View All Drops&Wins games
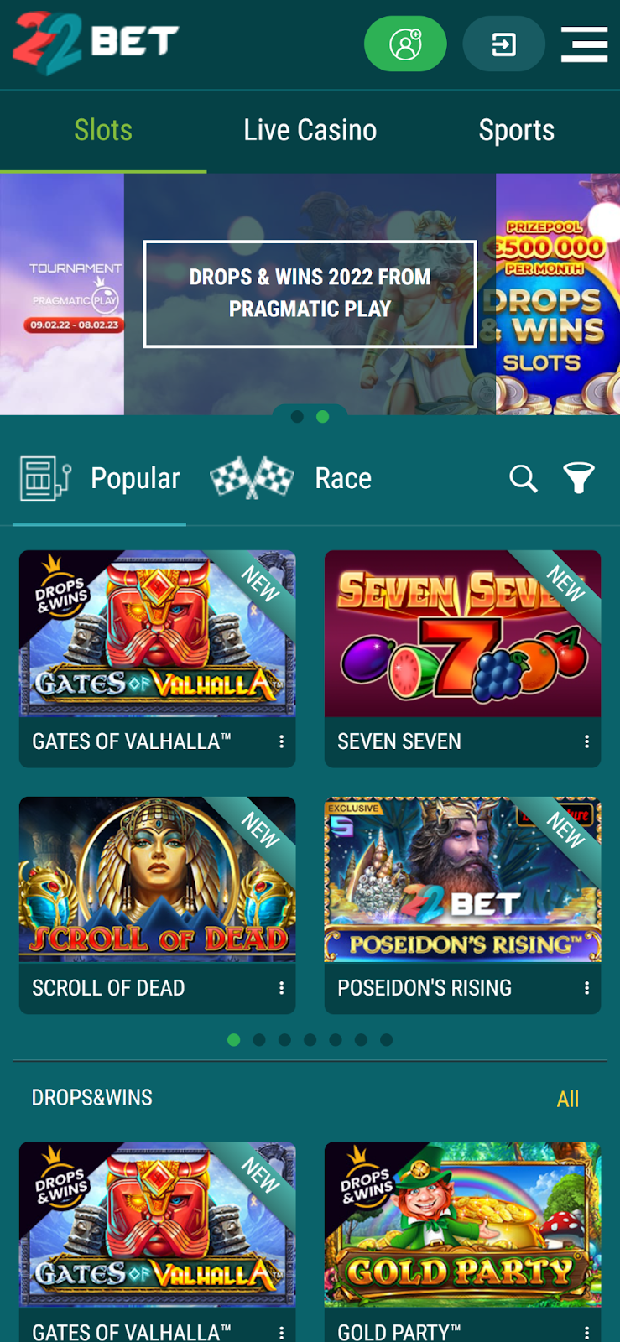The width and height of the screenshot is (620, 1342). (568, 1099)
